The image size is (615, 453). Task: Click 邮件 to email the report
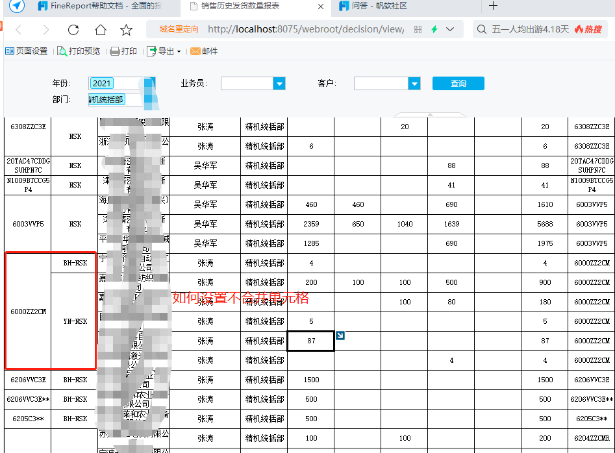(204, 51)
